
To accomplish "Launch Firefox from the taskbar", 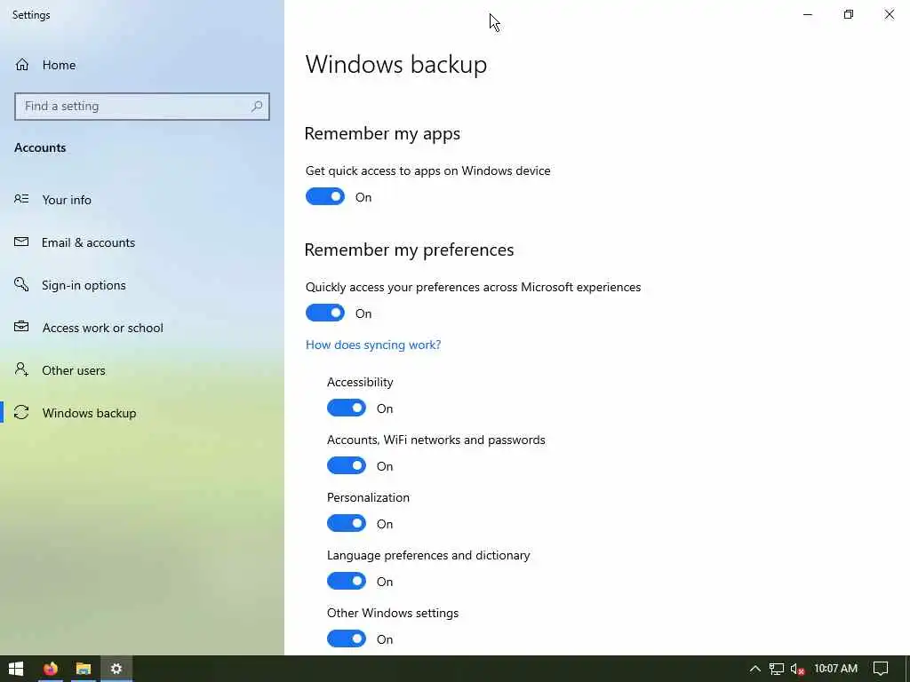I will pyautogui.click(x=51, y=669).
